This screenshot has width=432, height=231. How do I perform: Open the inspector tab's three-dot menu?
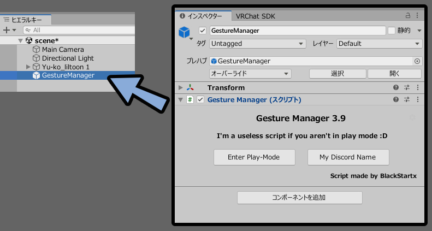click(417, 15)
